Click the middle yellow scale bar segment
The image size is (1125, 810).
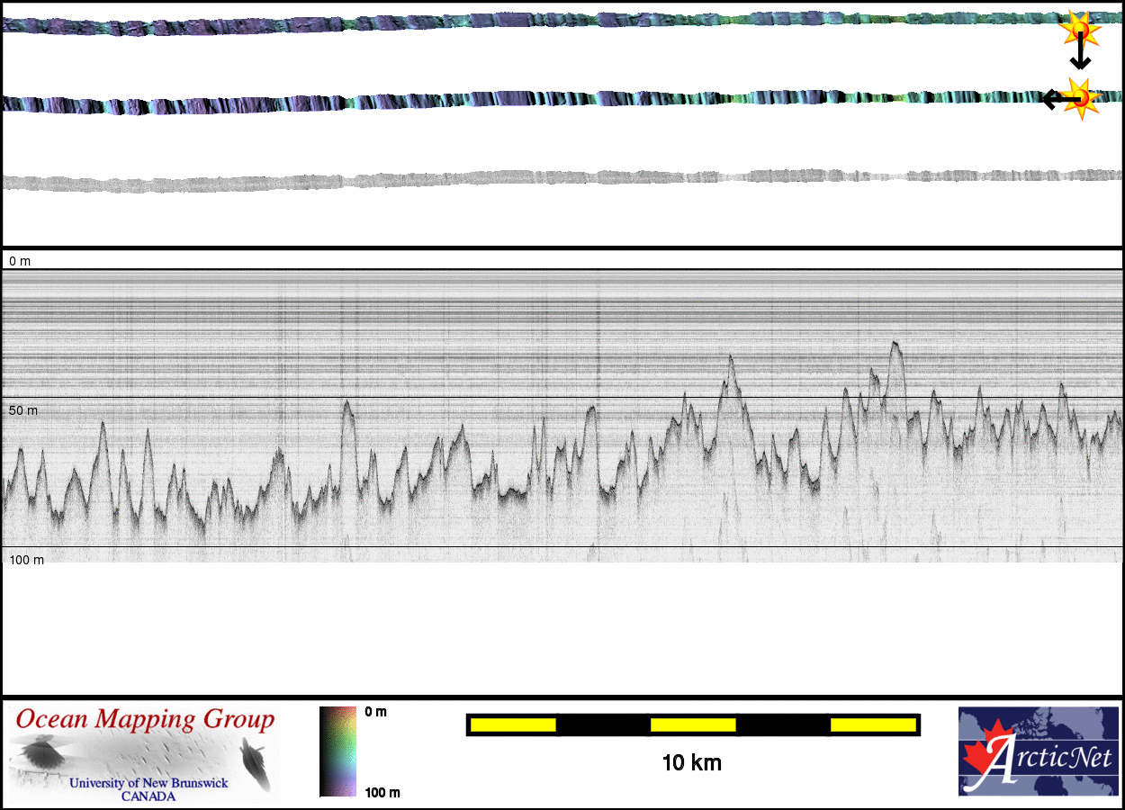point(692,724)
